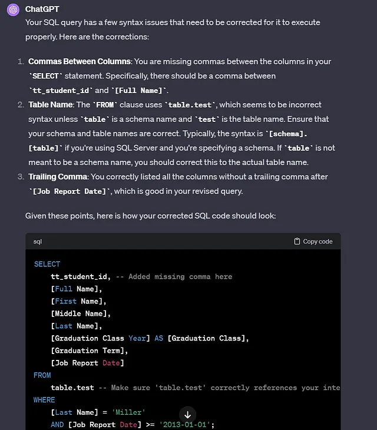Click the SELECT keyword in code block
The image size is (377, 430).
coord(47,264)
